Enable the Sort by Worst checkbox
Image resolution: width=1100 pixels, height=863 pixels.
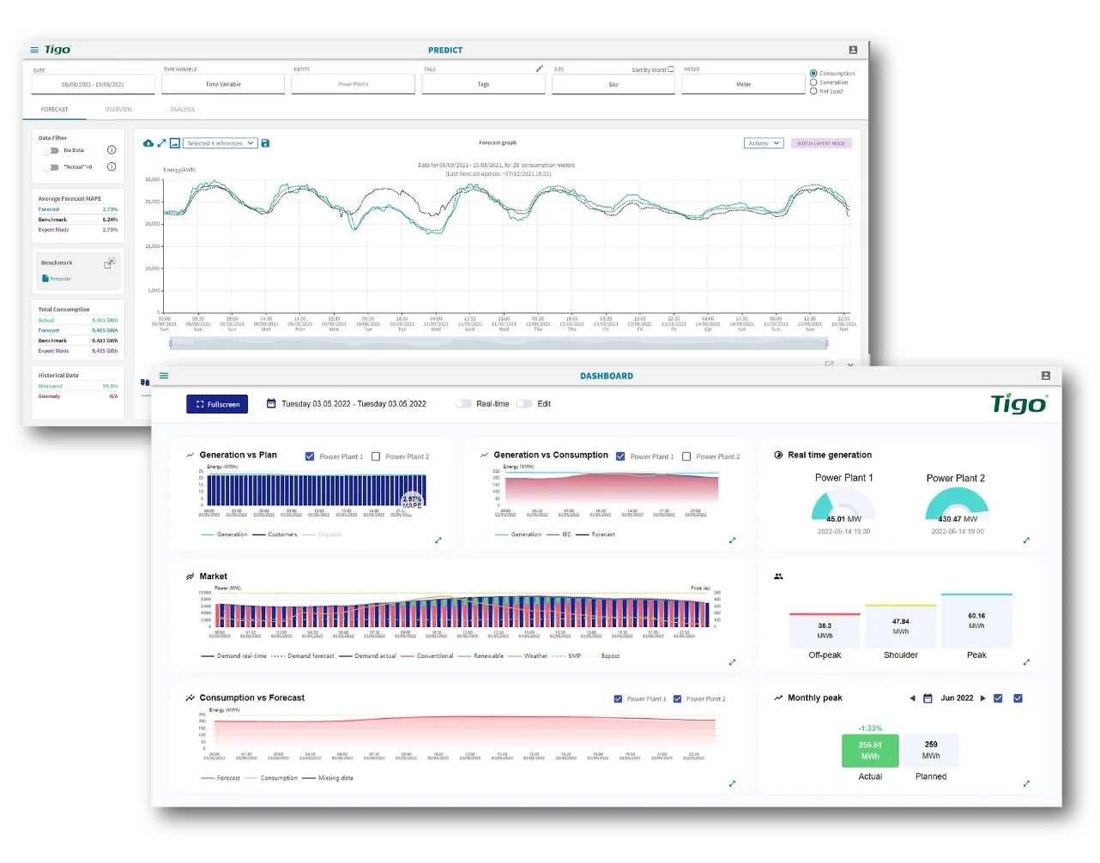point(671,69)
